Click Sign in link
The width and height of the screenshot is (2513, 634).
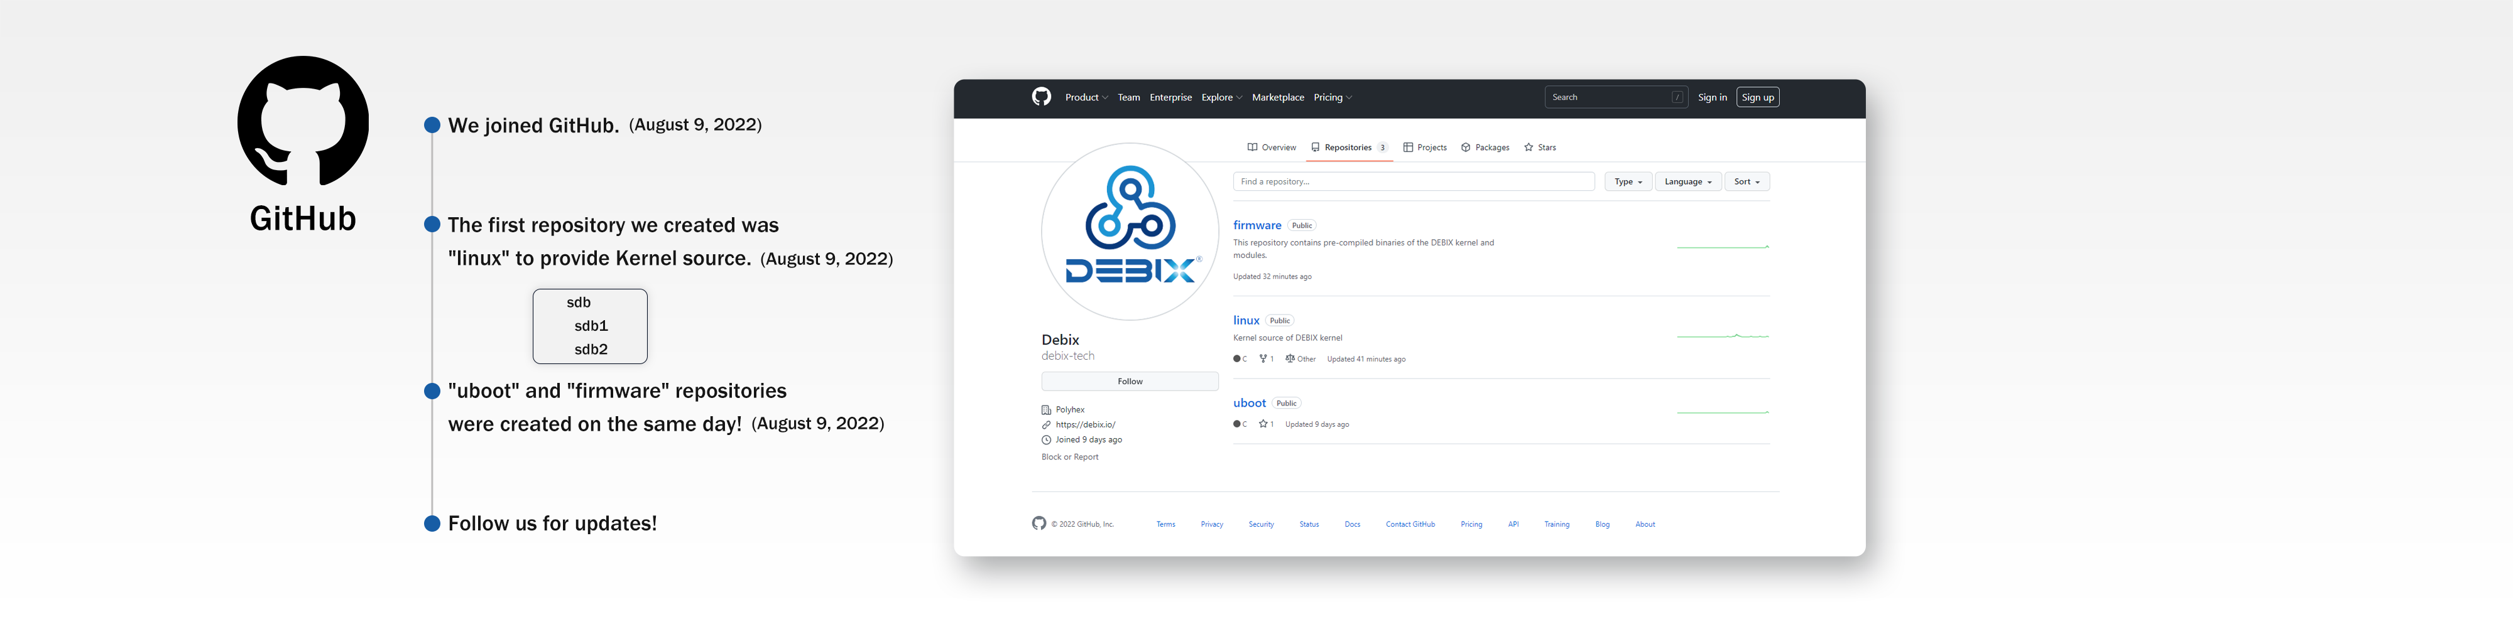[x=1712, y=97]
